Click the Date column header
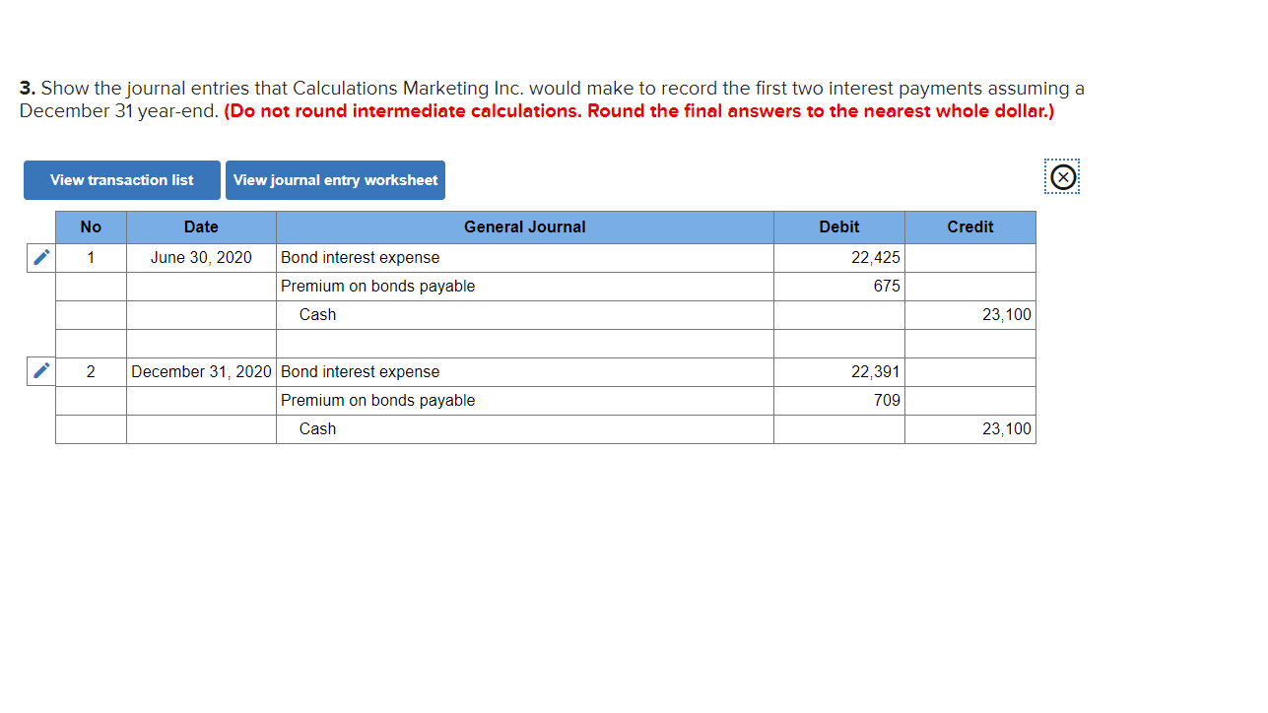1268x713 pixels. pyautogui.click(x=201, y=227)
